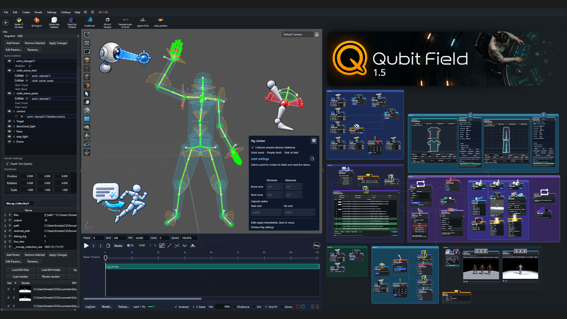Hide the Floor object
This screenshot has height=319, width=567.
[9, 131]
